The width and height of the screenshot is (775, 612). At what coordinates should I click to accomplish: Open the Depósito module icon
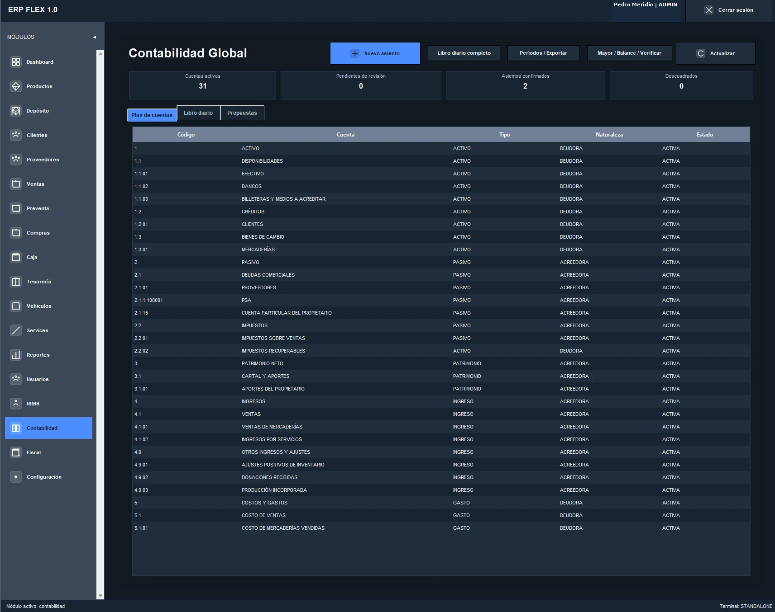(16, 111)
